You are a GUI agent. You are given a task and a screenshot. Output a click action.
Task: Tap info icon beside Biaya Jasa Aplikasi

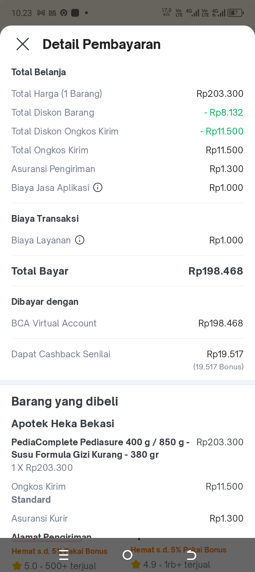click(x=98, y=187)
